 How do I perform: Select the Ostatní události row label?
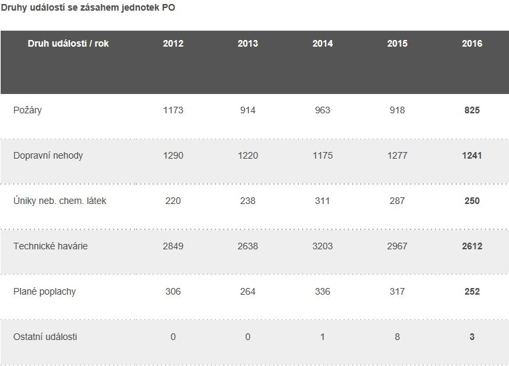coord(45,337)
